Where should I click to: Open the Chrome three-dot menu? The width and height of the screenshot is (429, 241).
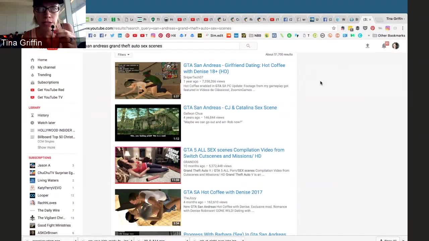(403, 28)
